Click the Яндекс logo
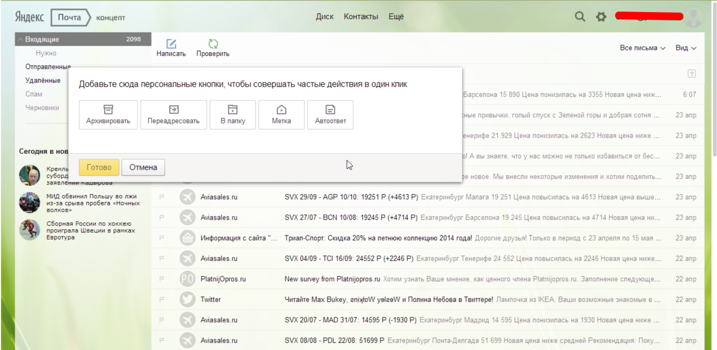 click(29, 17)
